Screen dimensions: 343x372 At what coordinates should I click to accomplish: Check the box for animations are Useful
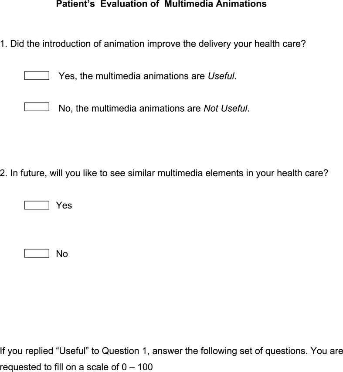click(37, 76)
